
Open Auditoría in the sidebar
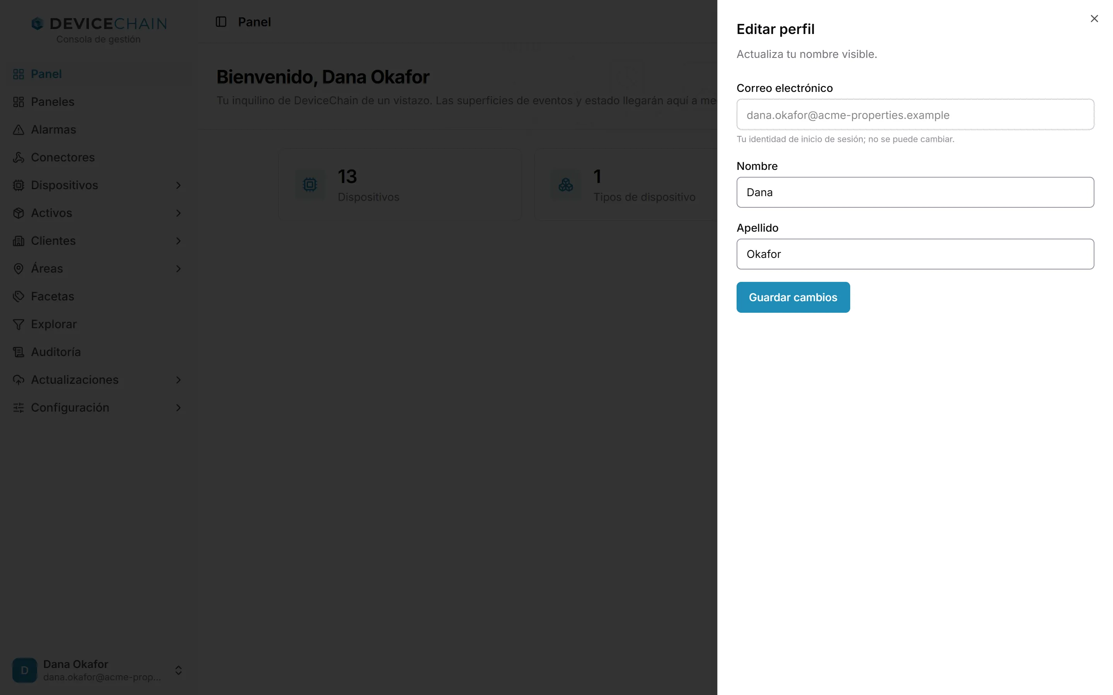point(98,352)
